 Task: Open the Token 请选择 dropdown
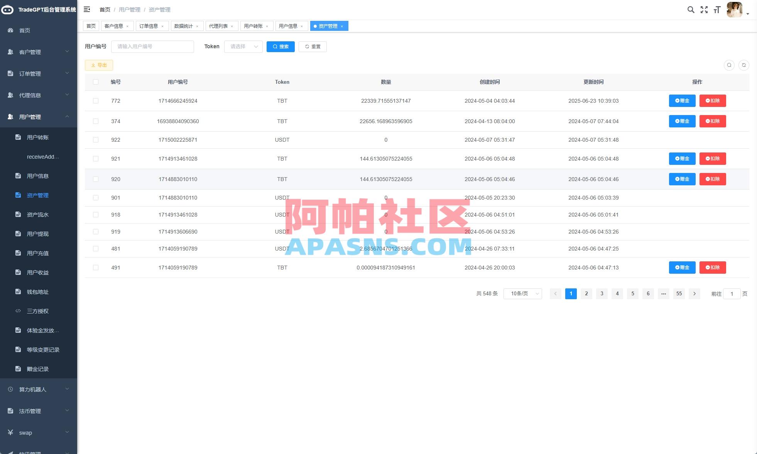(243, 46)
